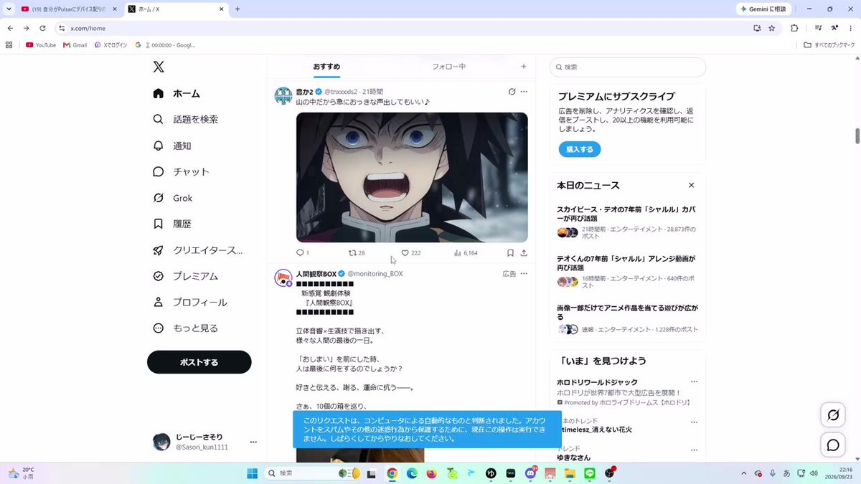Image resolution: width=861 pixels, height=484 pixels.
Task: Open プレミアム in sidebar
Action: [185, 276]
